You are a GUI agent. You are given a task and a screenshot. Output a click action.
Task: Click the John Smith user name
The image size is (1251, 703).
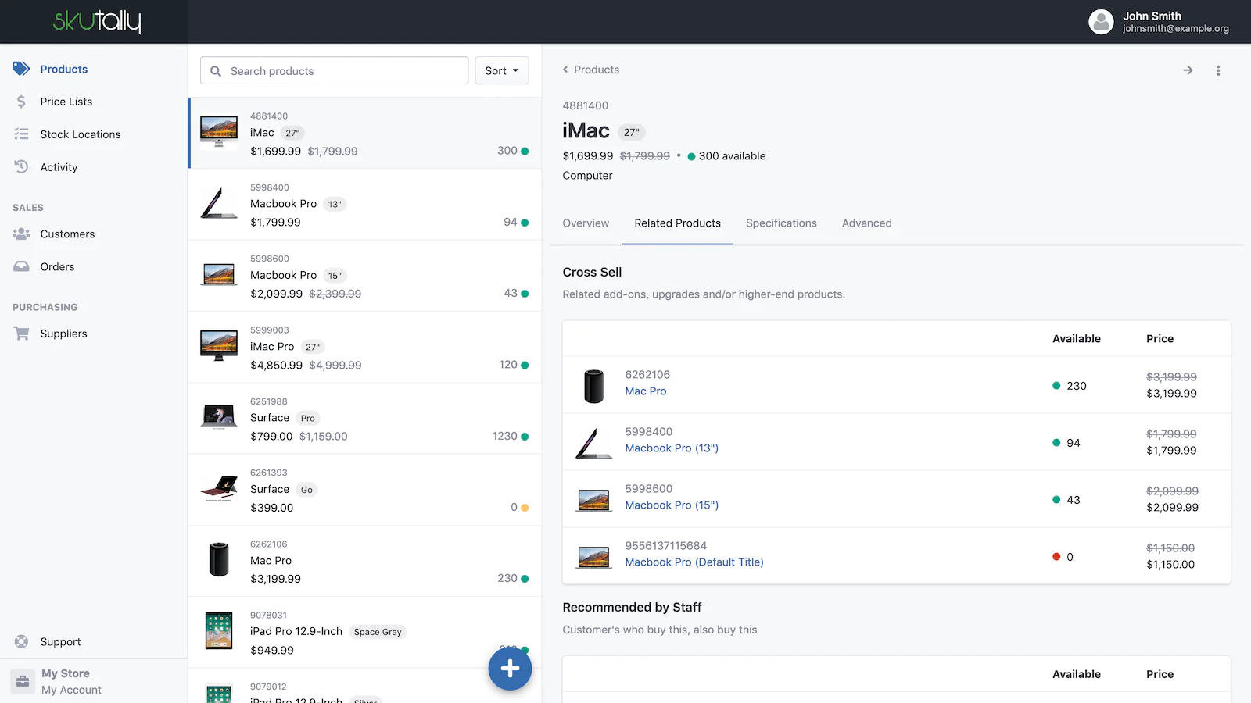click(1152, 16)
